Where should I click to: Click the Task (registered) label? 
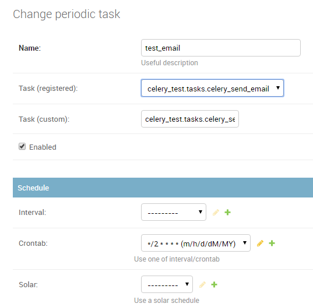48,89
